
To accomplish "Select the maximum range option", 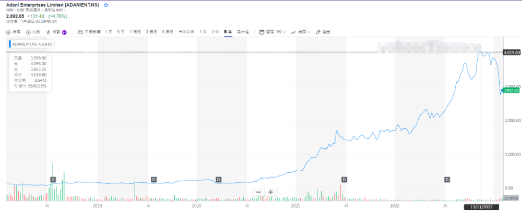I will click(x=243, y=32).
